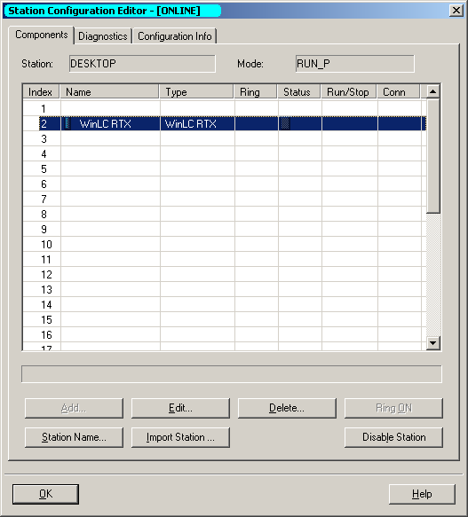
Task: Select empty row with index 1
Action: tap(225, 108)
